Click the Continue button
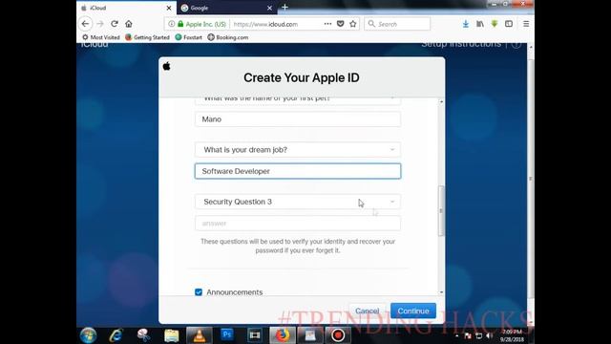 pos(413,311)
